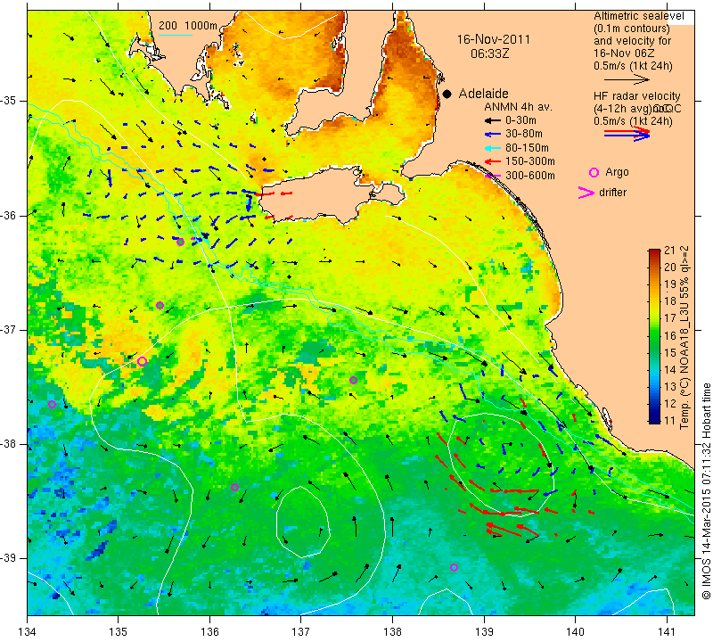
Task: Click the dark blue bottom of temperature color bar
Action: click(x=654, y=419)
